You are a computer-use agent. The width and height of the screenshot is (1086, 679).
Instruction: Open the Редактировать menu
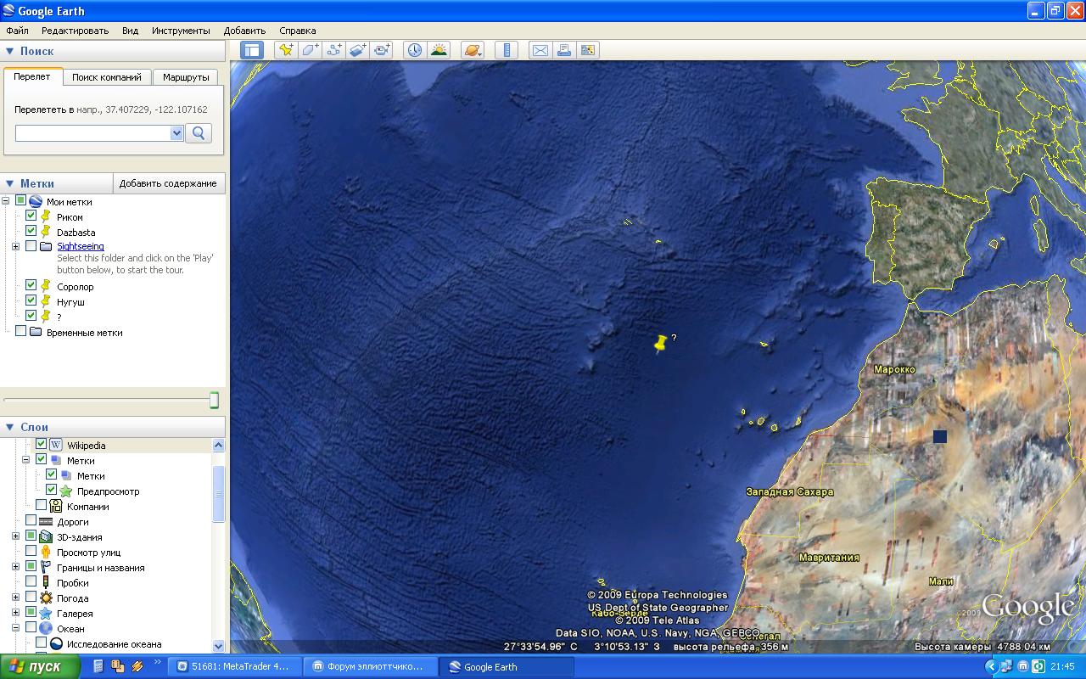(x=75, y=31)
